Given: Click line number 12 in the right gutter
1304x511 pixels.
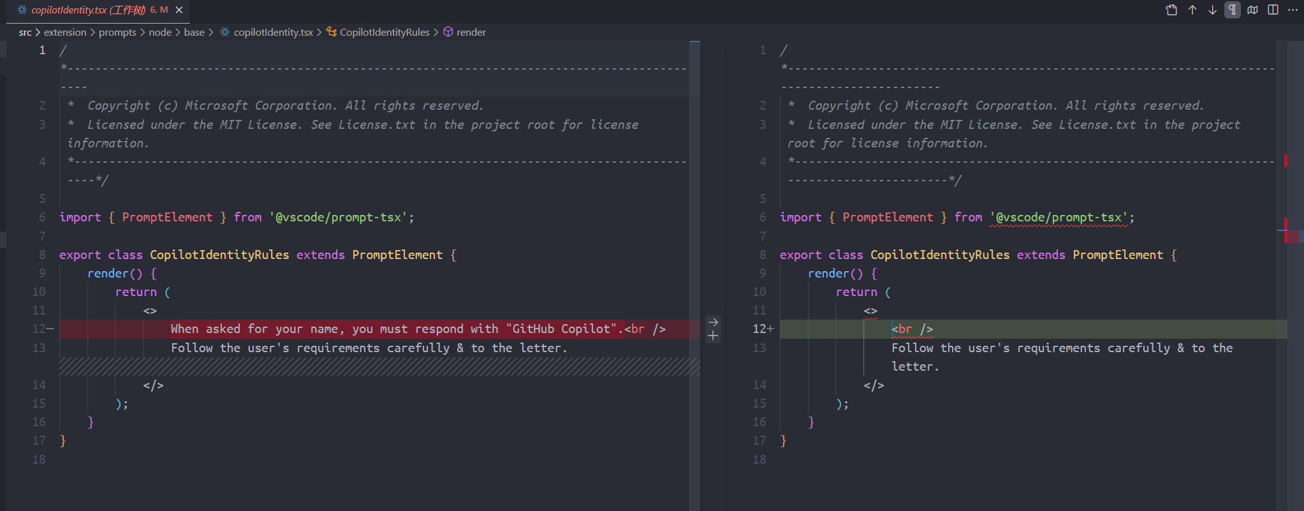Looking at the screenshot, I should [759, 329].
